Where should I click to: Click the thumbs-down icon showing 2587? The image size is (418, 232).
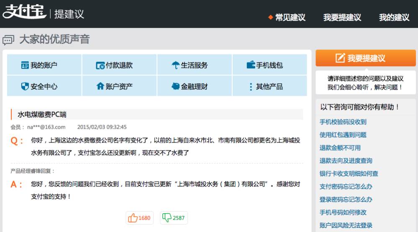167,217
